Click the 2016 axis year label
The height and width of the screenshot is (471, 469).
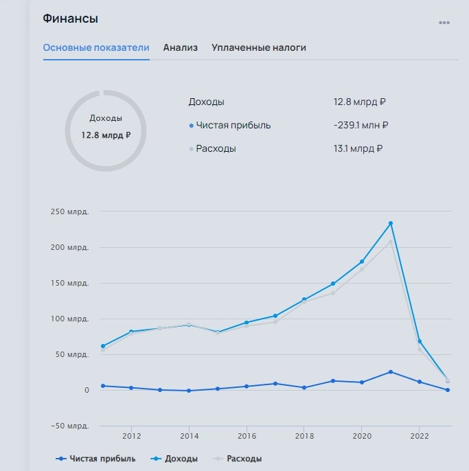(247, 436)
